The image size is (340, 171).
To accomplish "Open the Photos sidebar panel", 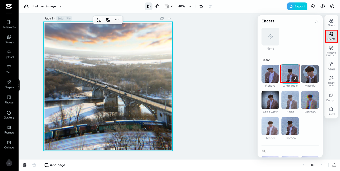I will pos(9,100).
